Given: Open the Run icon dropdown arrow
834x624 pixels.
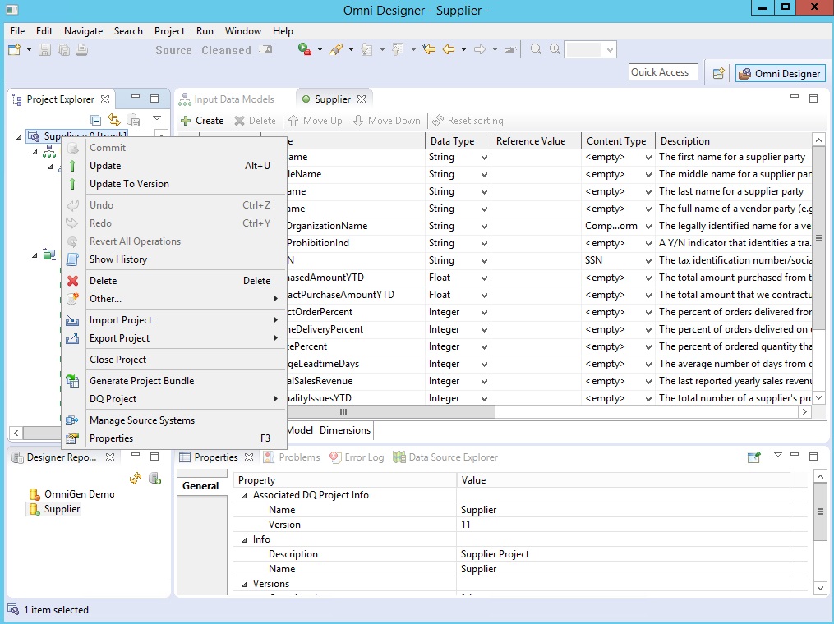Looking at the screenshot, I should point(320,49).
